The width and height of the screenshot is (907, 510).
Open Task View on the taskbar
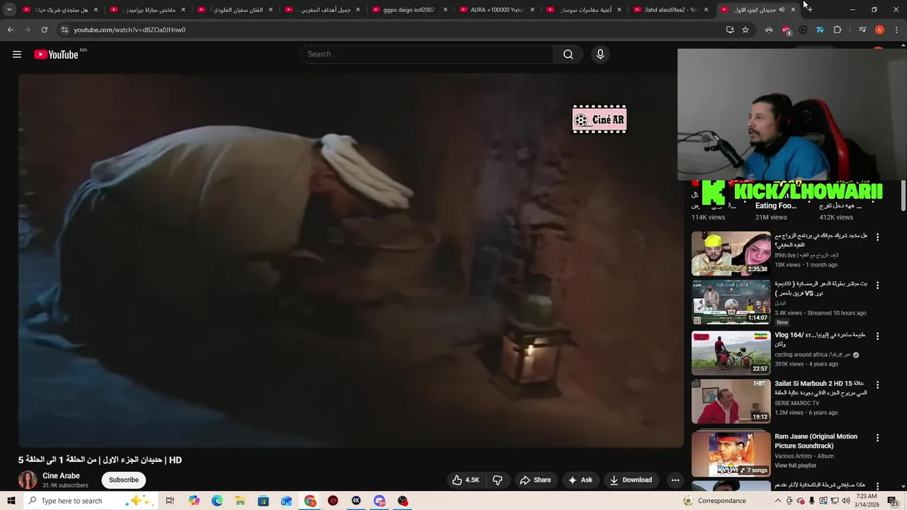170,501
